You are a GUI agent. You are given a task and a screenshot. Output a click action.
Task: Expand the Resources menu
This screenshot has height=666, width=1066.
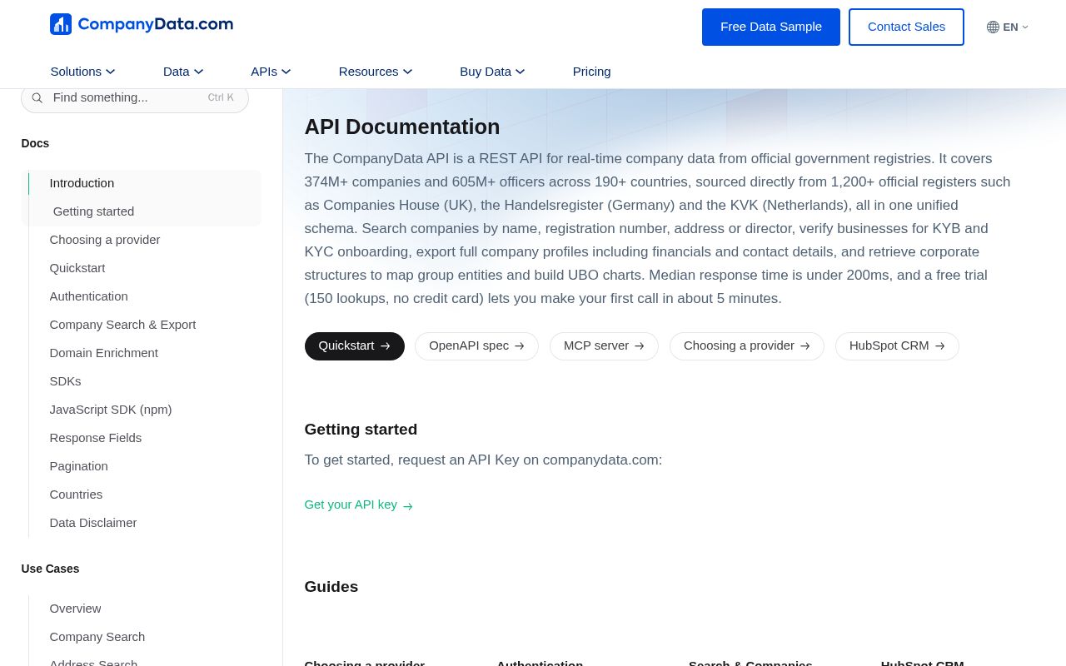point(376,72)
